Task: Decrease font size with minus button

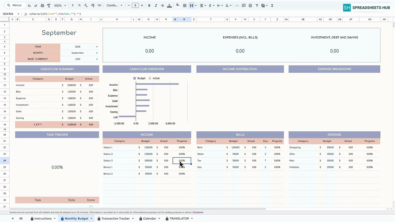Action: [x=129, y=6]
